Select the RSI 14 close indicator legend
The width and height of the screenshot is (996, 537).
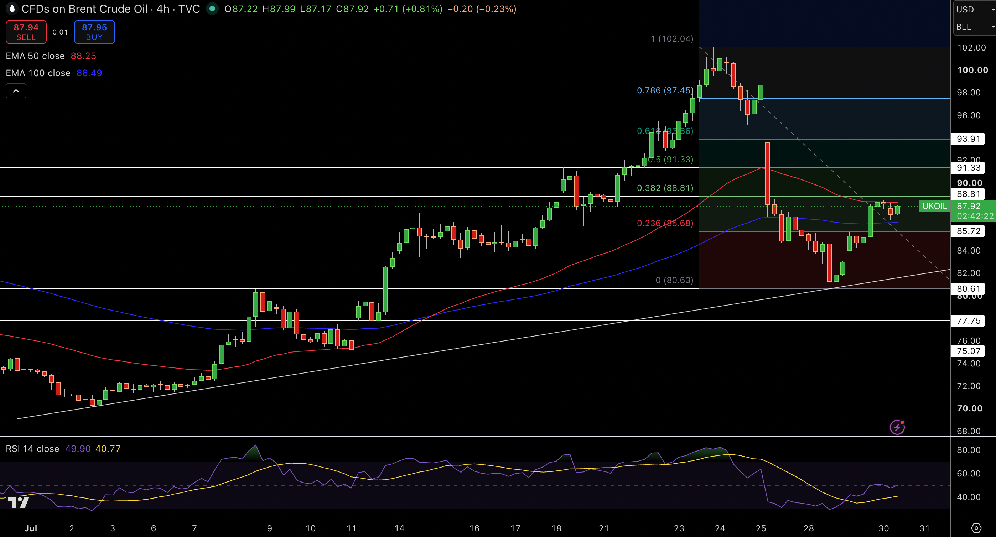pos(32,449)
